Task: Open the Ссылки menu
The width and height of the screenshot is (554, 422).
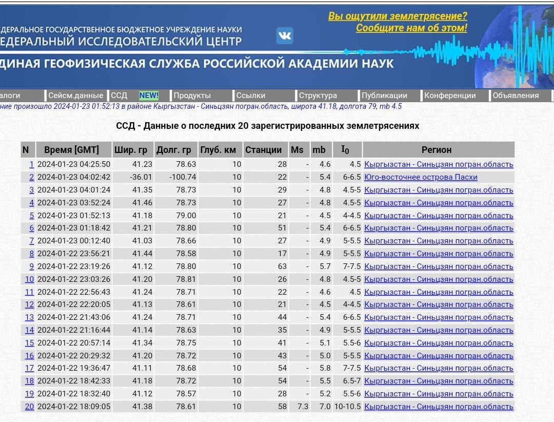Action: [251, 95]
